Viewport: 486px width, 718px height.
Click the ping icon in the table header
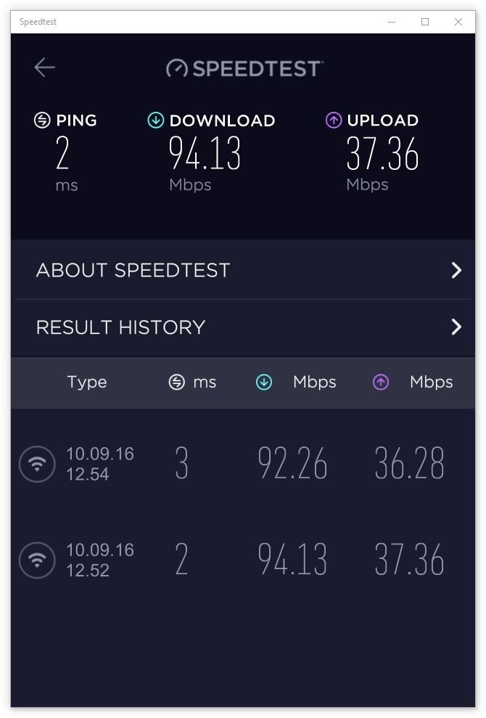(177, 382)
